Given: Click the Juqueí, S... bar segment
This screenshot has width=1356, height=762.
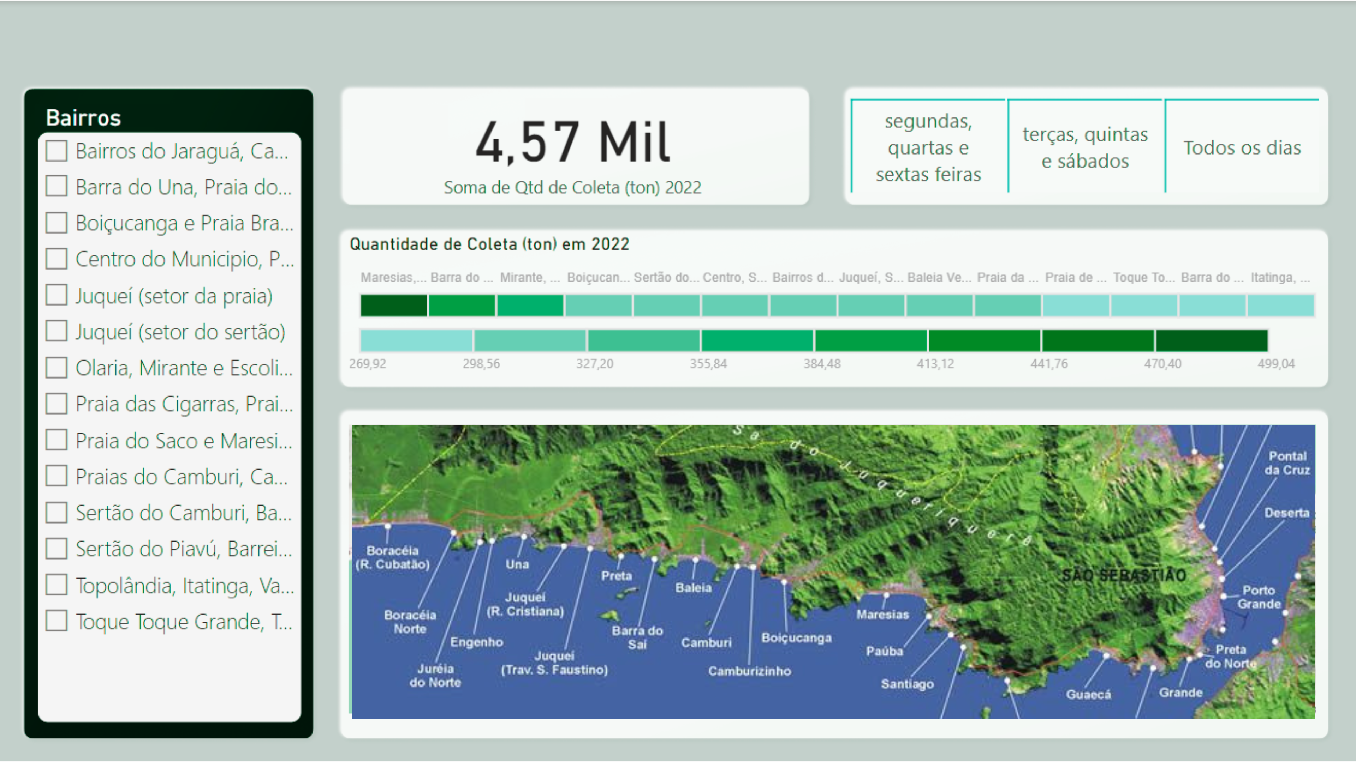Looking at the screenshot, I should point(871,306).
